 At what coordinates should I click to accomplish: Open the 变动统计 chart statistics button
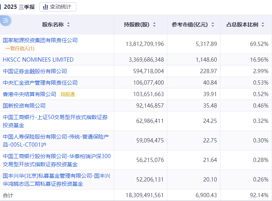coord(58,7)
